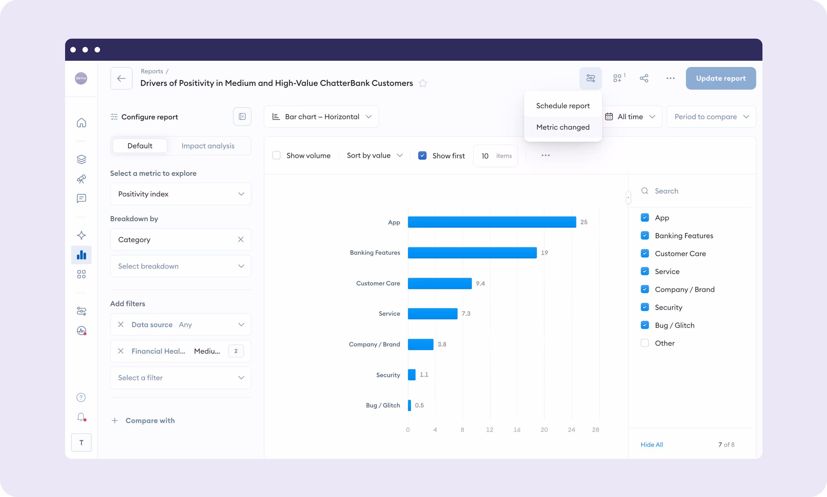Star this report as favorite

click(x=423, y=83)
